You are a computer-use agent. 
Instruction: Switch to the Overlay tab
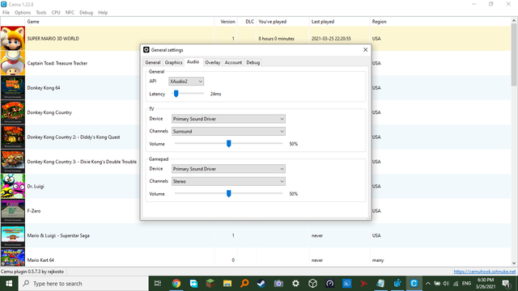pyautogui.click(x=212, y=62)
